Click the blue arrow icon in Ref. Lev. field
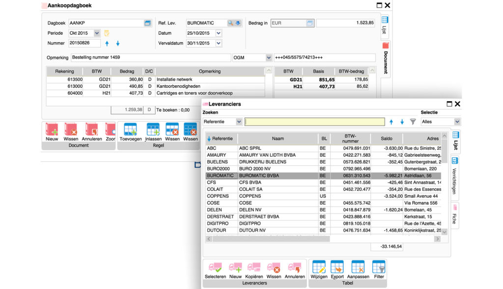Viewport: 503px width, 289px height. [238, 23]
